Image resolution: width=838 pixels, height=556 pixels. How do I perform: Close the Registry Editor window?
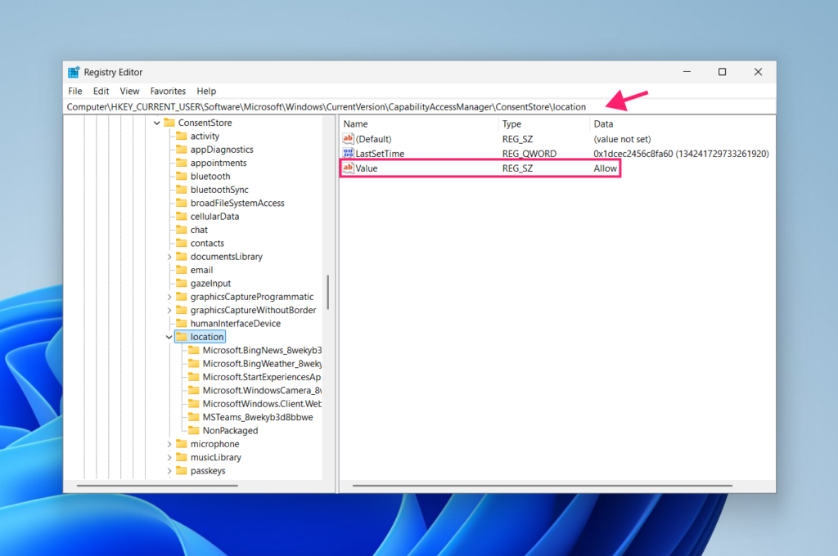(x=758, y=72)
